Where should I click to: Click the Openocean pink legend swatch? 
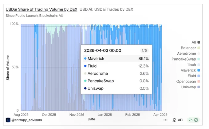click(x=199, y=81)
